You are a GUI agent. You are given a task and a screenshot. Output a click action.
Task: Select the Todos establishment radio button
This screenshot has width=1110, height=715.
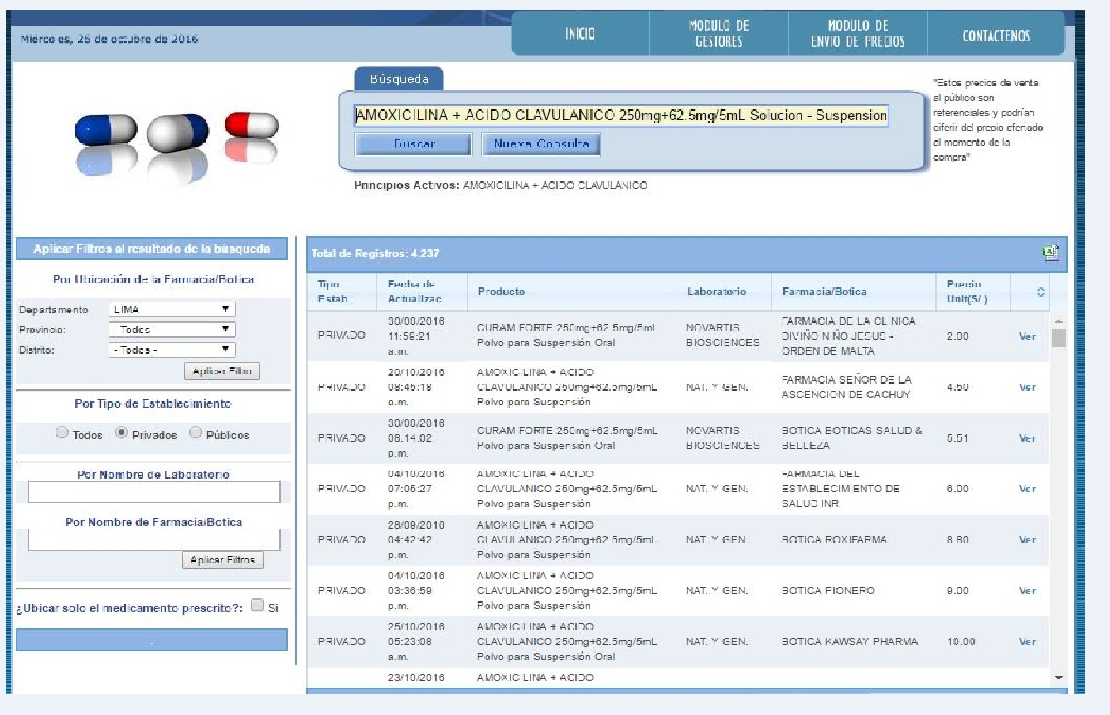[62, 433]
